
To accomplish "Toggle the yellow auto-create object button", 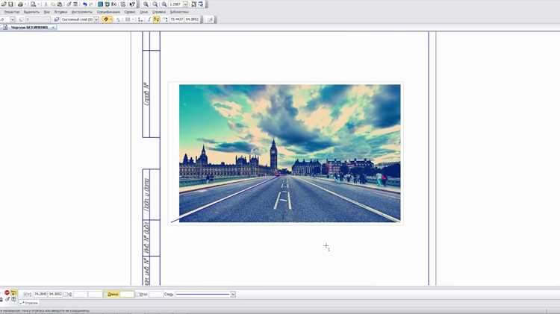I will (x=14, y=293).
